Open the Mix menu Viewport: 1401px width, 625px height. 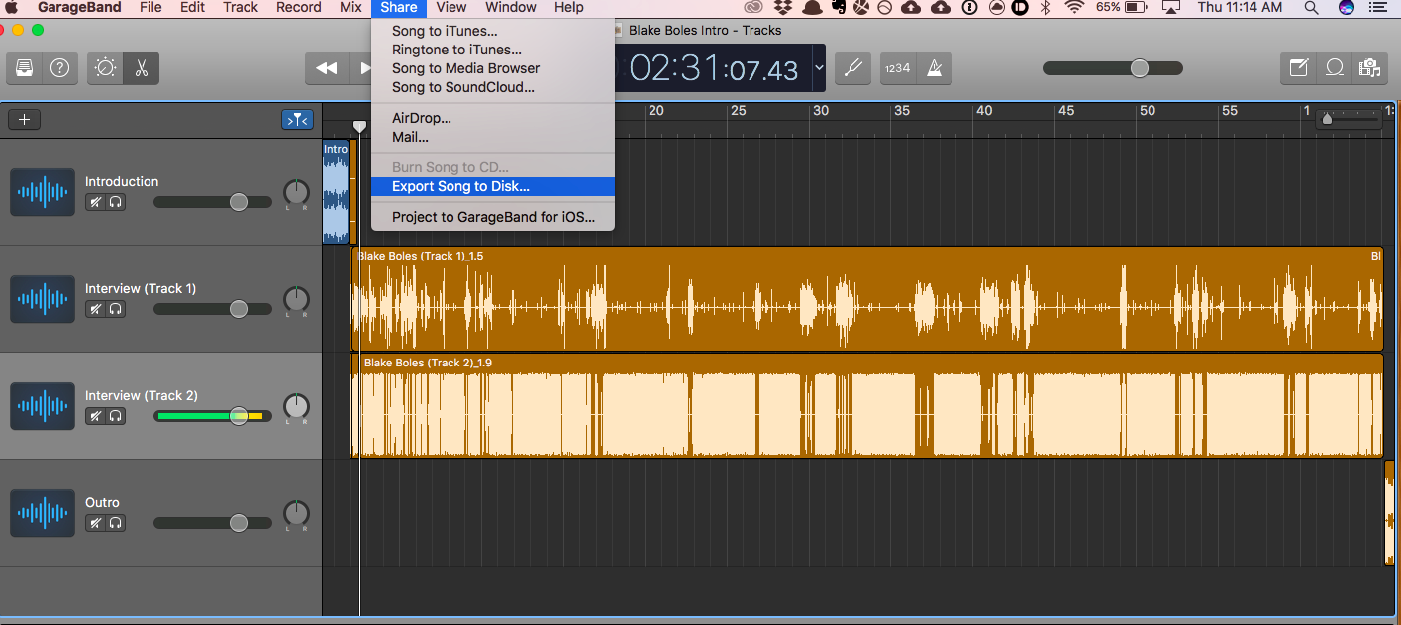pyautogui.click(x=350, y=8)
